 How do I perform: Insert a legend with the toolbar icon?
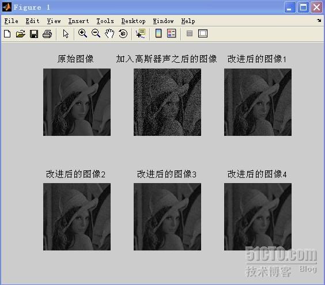point(172,33)
